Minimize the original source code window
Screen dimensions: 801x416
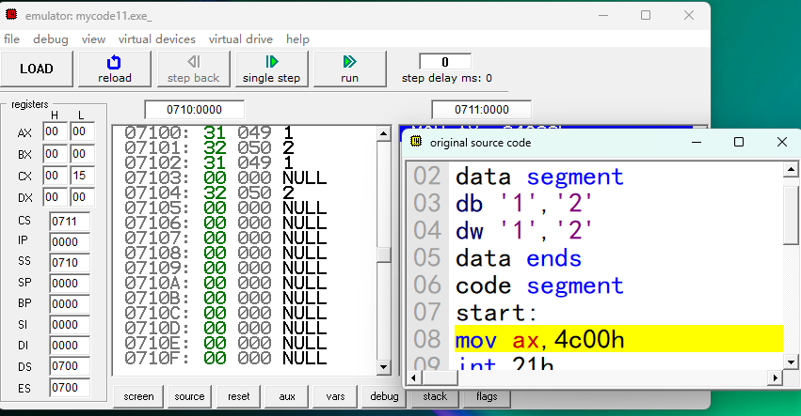pos(697,142)
